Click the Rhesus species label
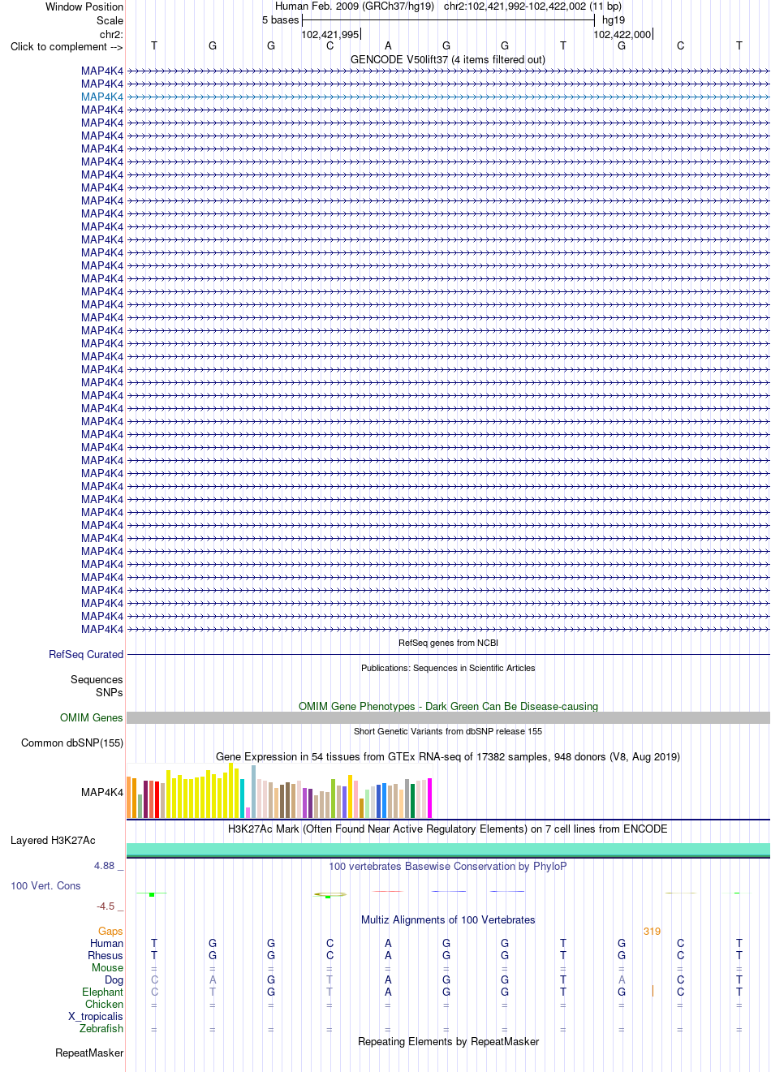771x1072 pixels. [106, 955]
